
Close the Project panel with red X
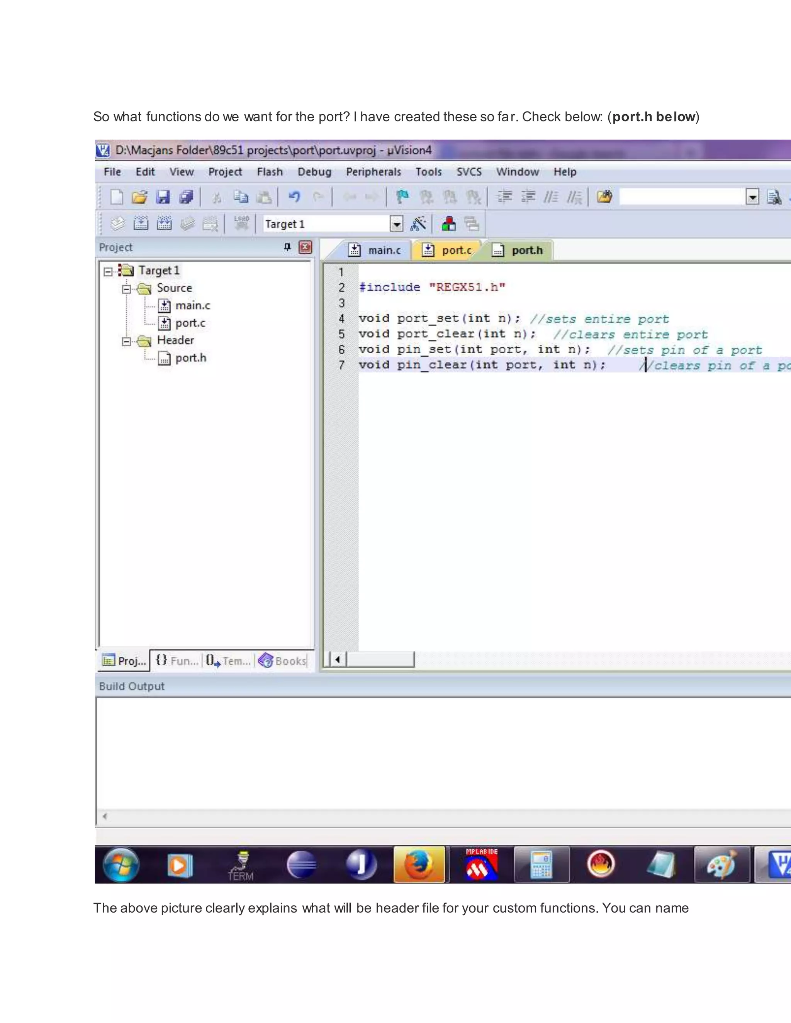pyautogui.click(x=306, y=247)
